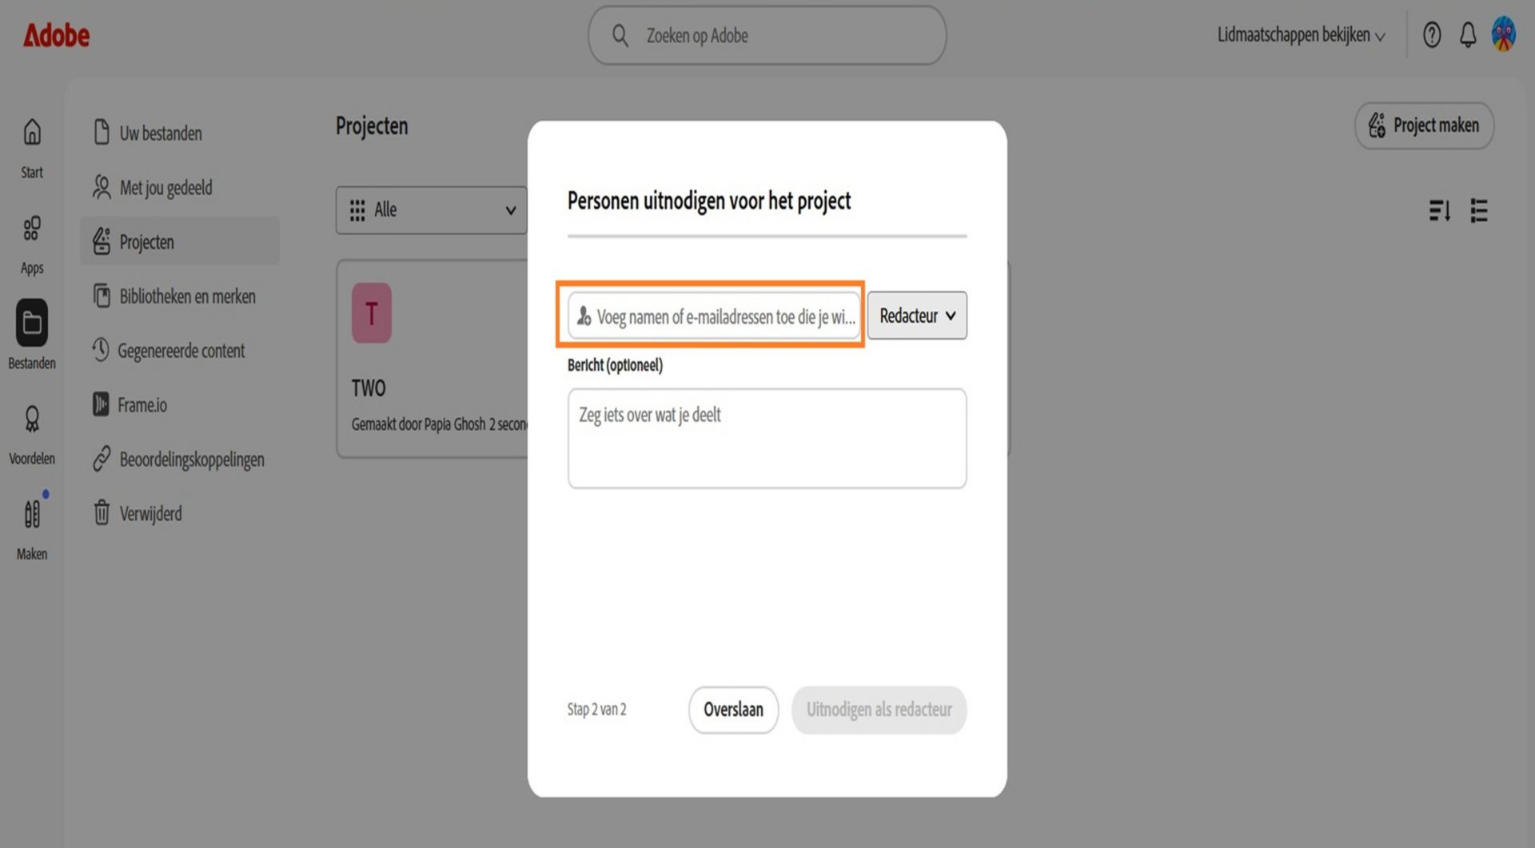Click the Verwijderd trash icon
Screen dimensions: 1535x848
102,513
